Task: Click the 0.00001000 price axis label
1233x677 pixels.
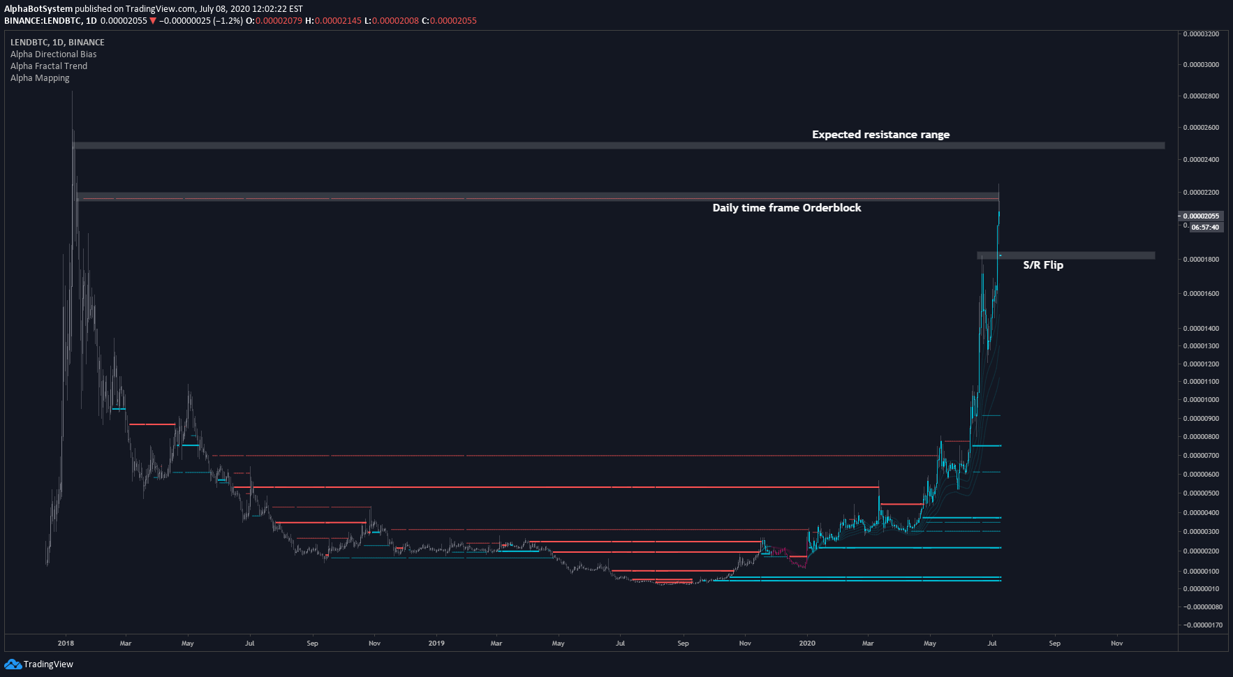Action: [1201, 400]
